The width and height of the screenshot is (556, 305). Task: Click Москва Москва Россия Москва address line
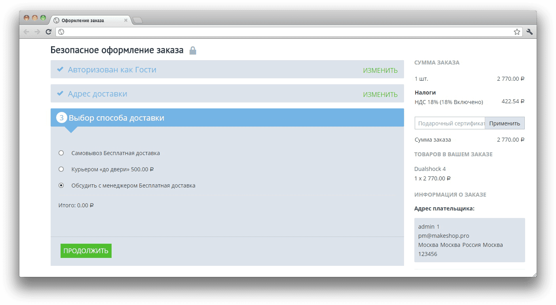point(461,245)
